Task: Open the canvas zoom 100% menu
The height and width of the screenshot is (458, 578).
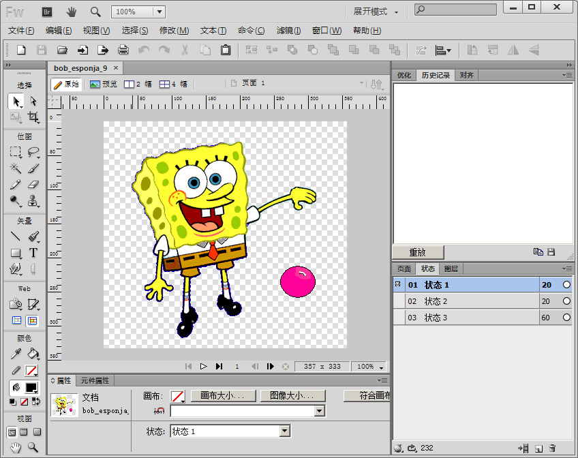Action: pos(369,366)
